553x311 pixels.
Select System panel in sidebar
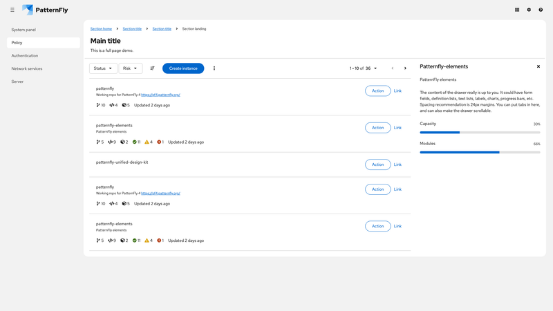click(43, 30)
